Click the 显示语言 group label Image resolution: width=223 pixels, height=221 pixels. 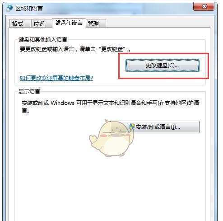click(x=29, y=91)
